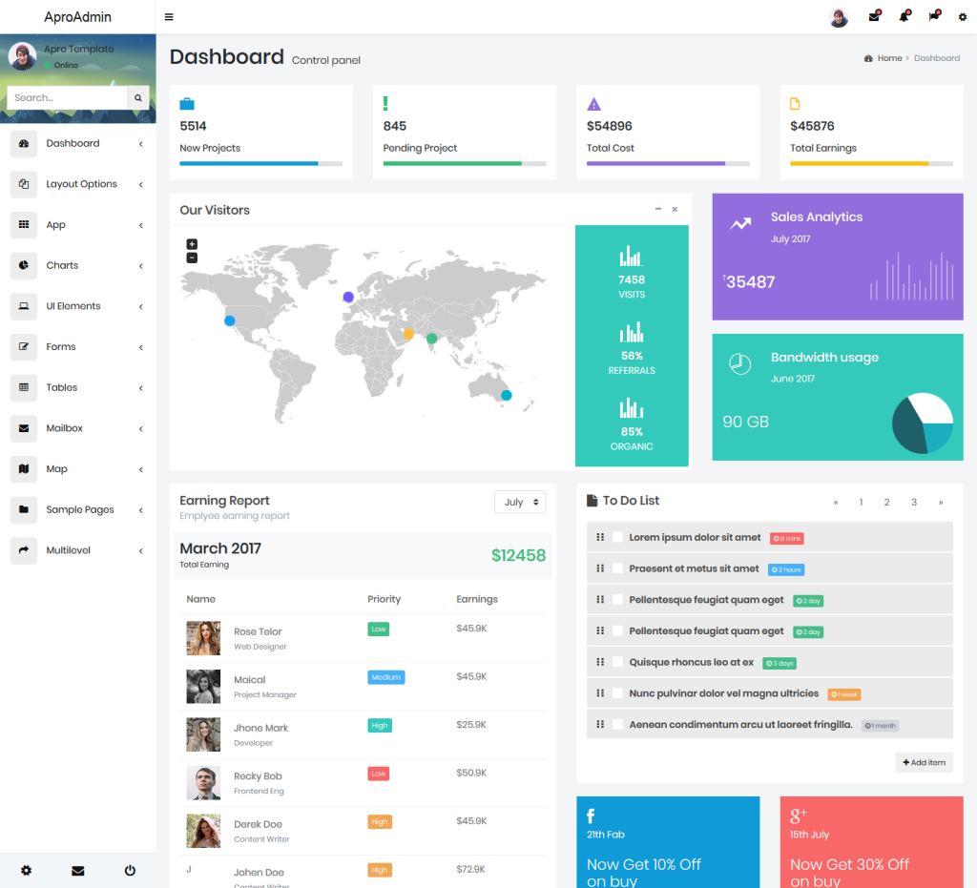The height and width of the screenshot is (888, 977).
Task: Click the power icon at sidebar bottom
Action: click(x=129, y=870)
